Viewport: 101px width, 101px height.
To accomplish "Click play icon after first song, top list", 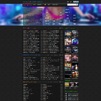I will (41, 31).
